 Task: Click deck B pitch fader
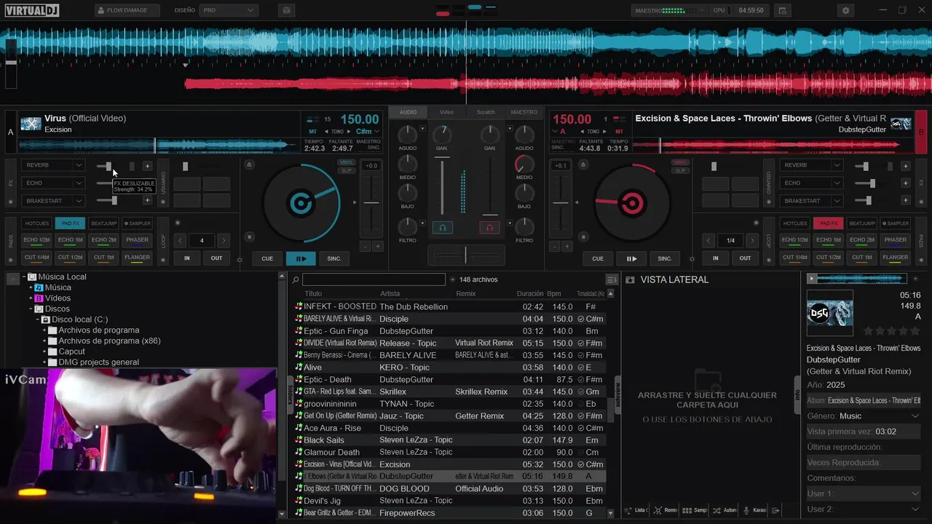tap(561, 202)
